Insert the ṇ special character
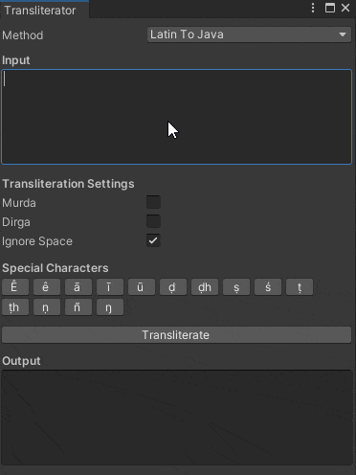Screen dimensions: 356x475 click(47, 307)
